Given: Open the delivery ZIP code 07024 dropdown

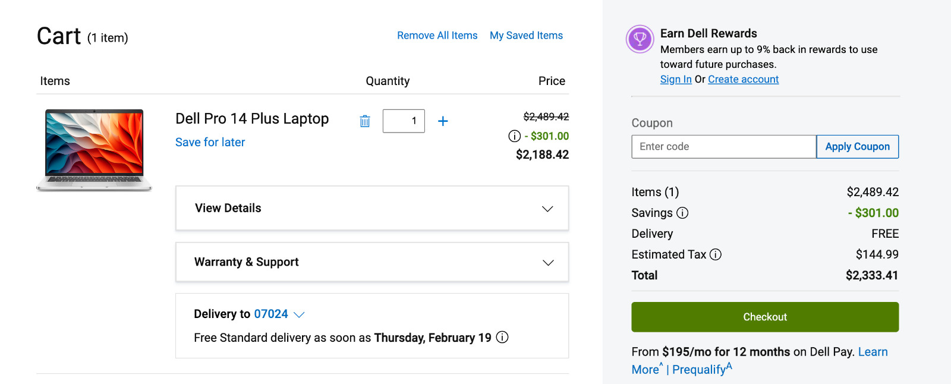Looking at the screenshot, I should pos(279,314).
